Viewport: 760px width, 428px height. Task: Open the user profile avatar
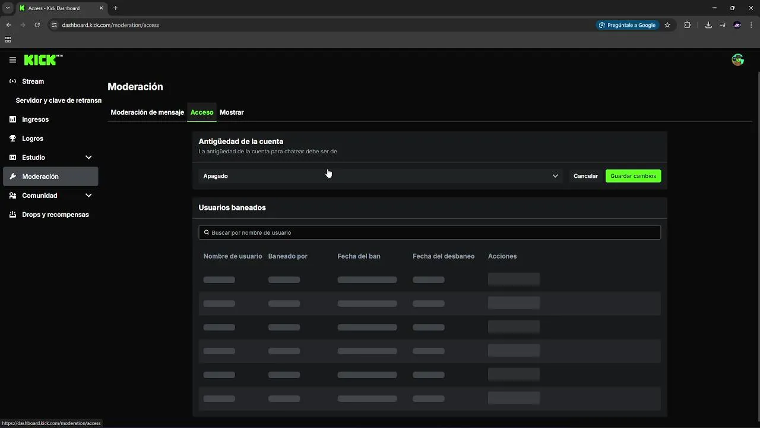coord(737,60)
